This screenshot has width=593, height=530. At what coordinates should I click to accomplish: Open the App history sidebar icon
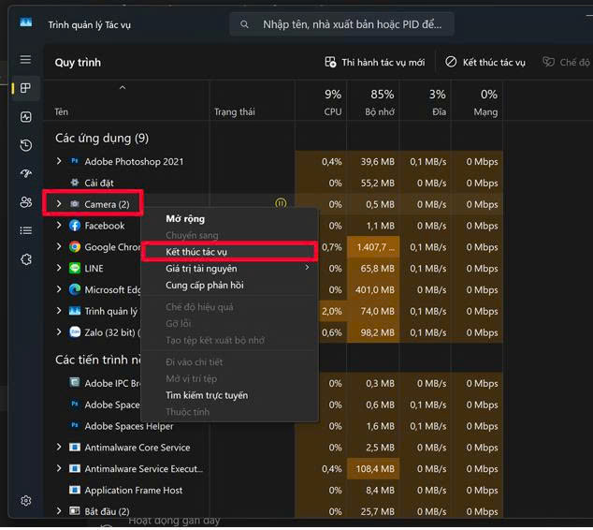tap(25, 145)
